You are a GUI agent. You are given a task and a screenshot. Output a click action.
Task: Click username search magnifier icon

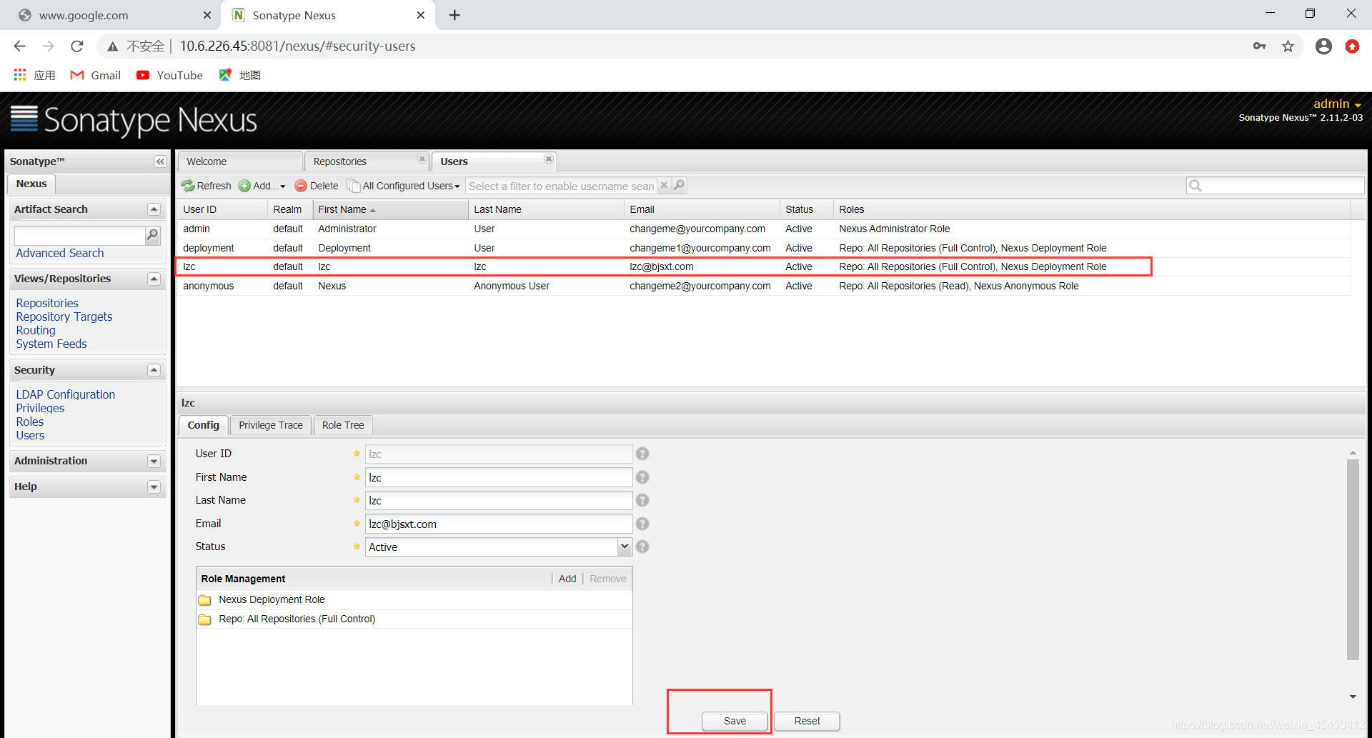(679, 186)
